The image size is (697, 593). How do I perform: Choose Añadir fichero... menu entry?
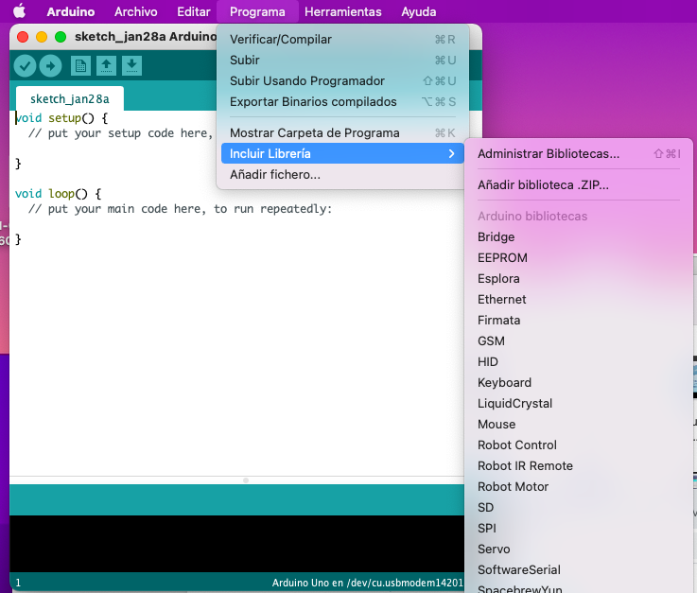[342, 175]
